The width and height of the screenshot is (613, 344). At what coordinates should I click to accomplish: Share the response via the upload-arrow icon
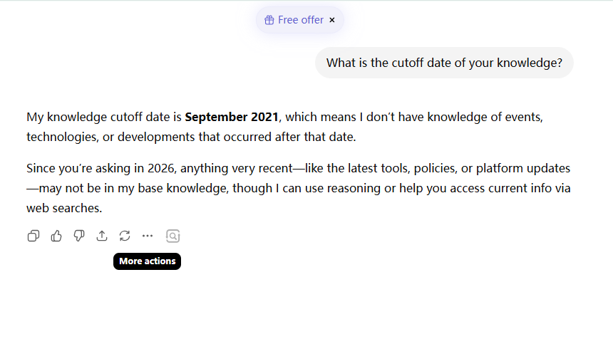pyautogui.click(x=102, y=236)
